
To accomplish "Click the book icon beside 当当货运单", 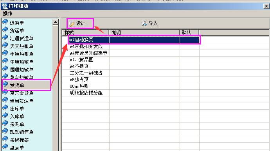I will [5, 100].
